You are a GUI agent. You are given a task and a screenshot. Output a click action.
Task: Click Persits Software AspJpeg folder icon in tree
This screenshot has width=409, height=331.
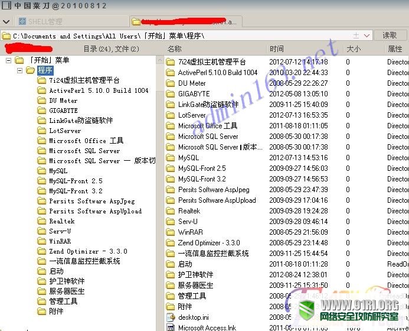tap(41, 201)
